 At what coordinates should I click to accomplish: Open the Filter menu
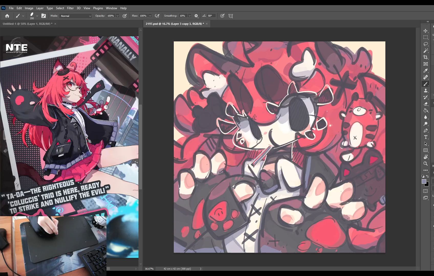click(x=70, y=8)
